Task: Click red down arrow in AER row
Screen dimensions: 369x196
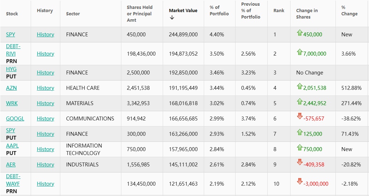Action: click(x=299, y=162)
